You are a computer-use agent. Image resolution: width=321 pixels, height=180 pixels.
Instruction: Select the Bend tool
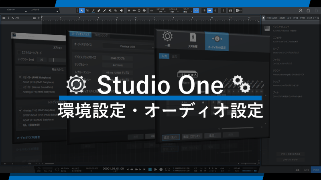point(116,10)
